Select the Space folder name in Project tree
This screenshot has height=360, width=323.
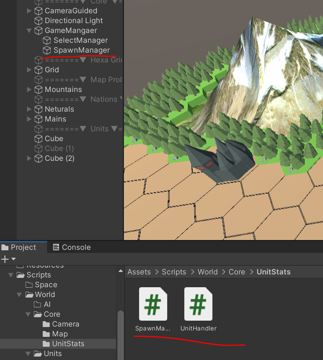tap(46, 285)
